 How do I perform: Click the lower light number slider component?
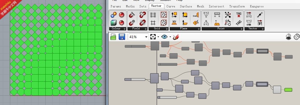167,97
